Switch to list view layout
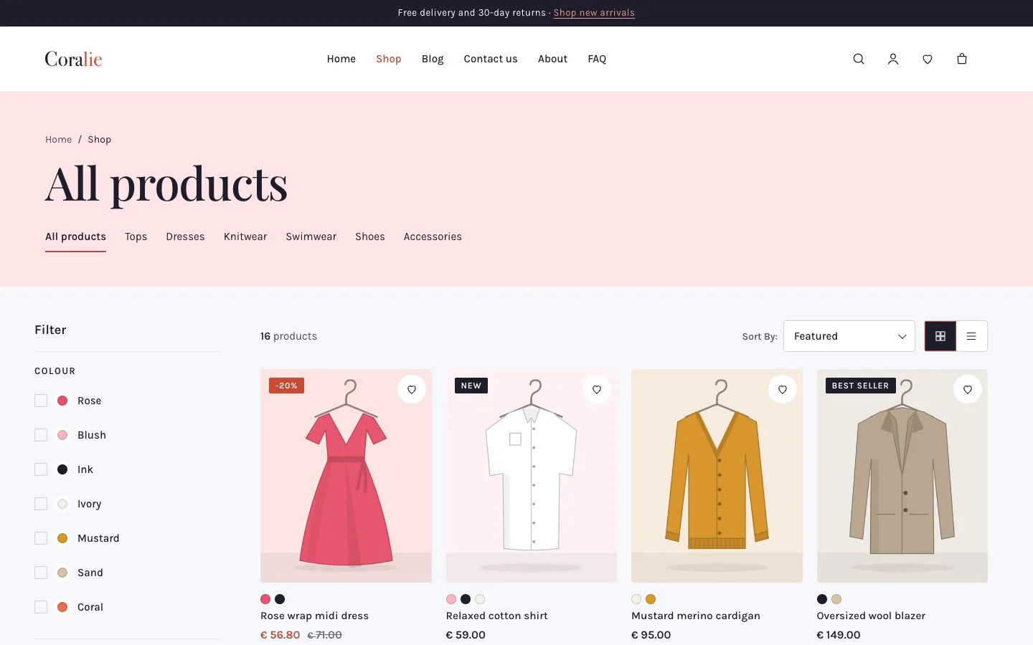1033x645 pixels. [971, 336]
